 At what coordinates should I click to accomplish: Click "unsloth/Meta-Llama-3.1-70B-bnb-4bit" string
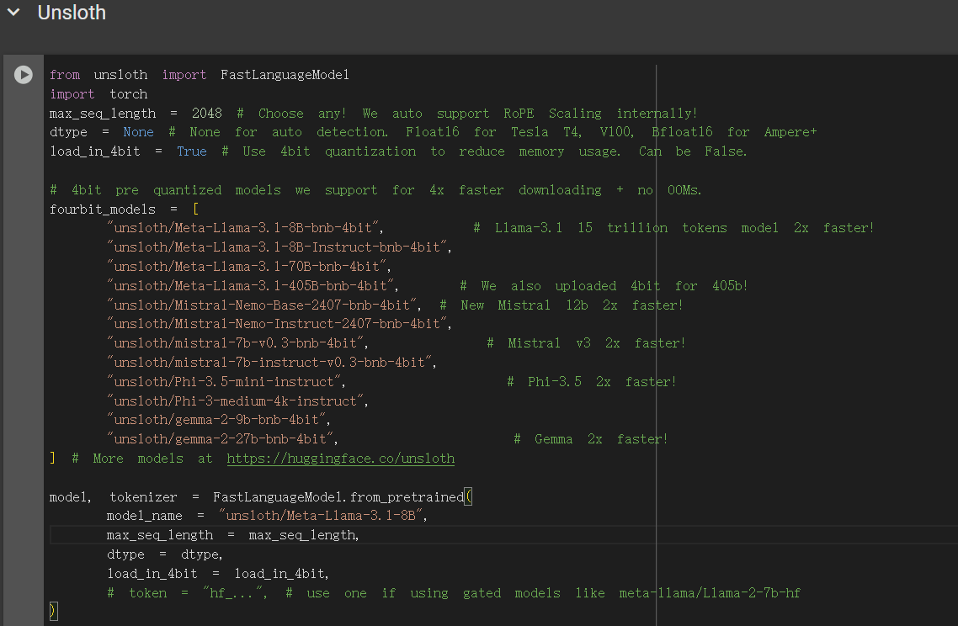(x=246, y=266)
